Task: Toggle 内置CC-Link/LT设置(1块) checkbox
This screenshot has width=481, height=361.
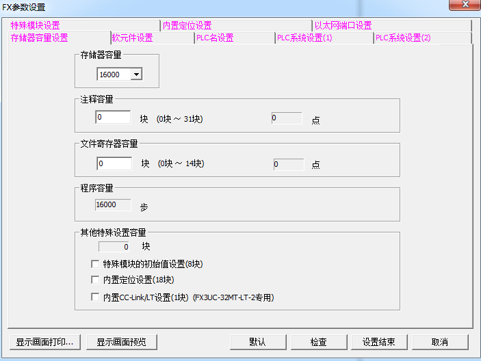Action: 95,297
